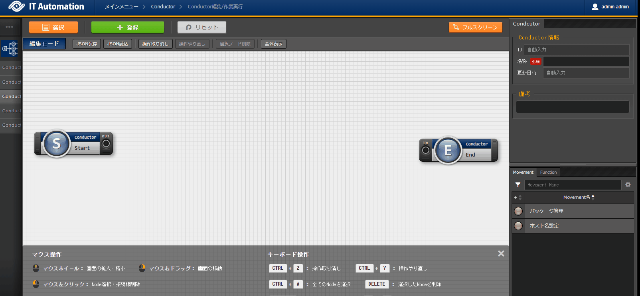The width and height of the screenshot is (640, 296).
Task: Click the Conductor workflow icon in sidebar
Action: click(10, 49)
